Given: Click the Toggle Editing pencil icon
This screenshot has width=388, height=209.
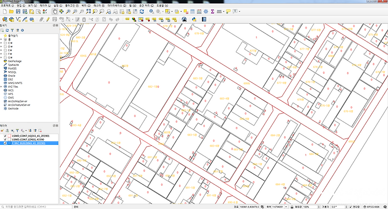Looking at the screenshot, I should (x=48, y=19).
